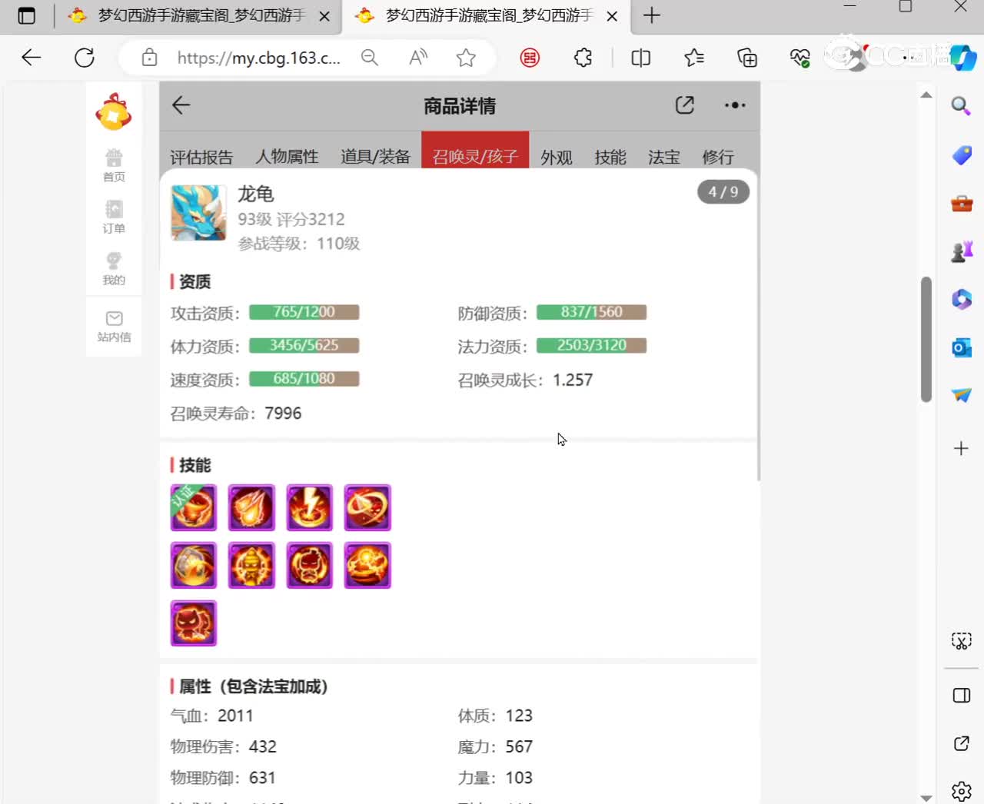Select the last skill icon on the third row
The height and width of the screenshot is (804, 984).
tap(194, 623)
